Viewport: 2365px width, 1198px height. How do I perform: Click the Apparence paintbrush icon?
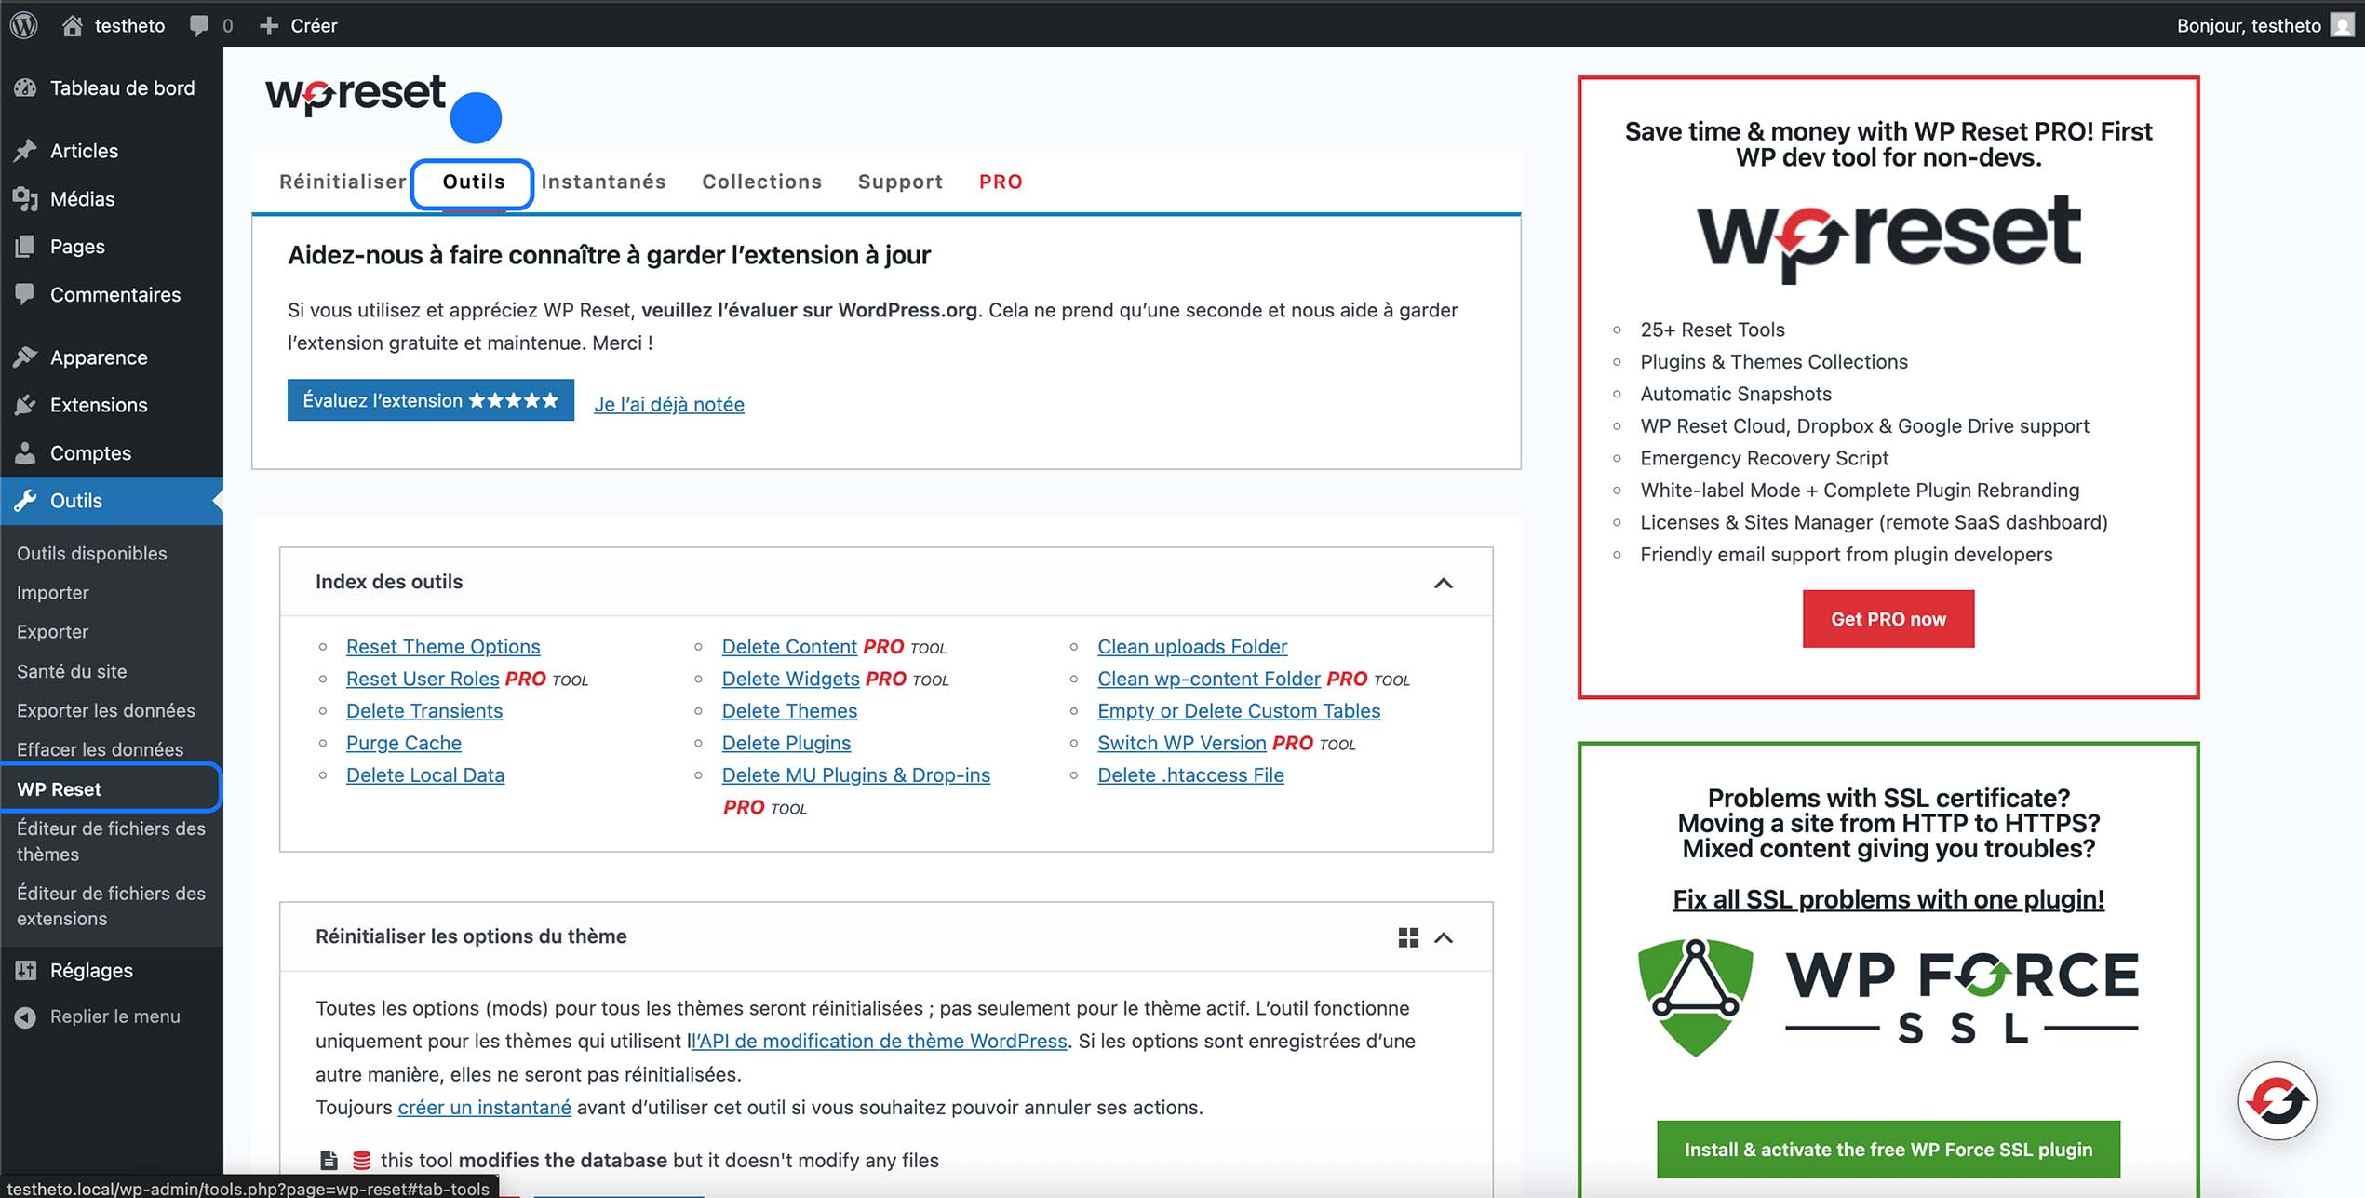pos(25,357)
